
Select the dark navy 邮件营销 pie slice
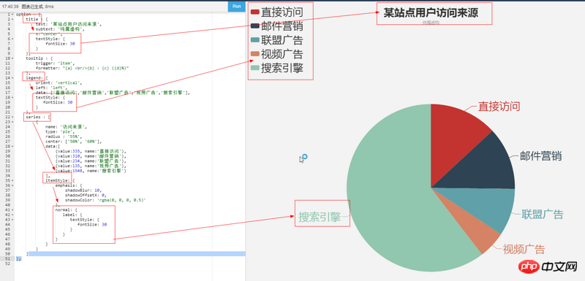click(x=488, y=167)
